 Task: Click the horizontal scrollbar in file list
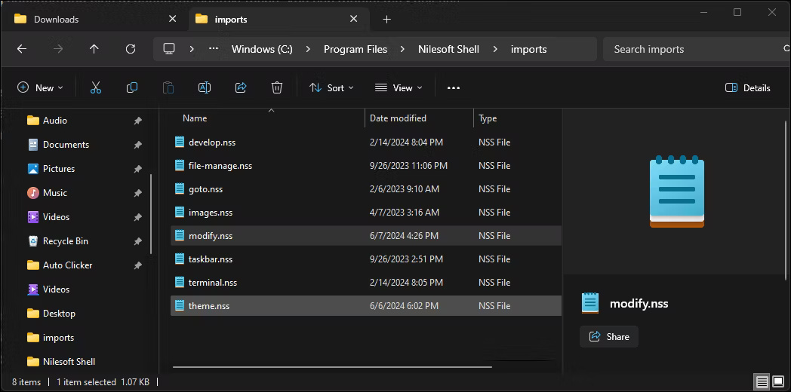(332, 367)
